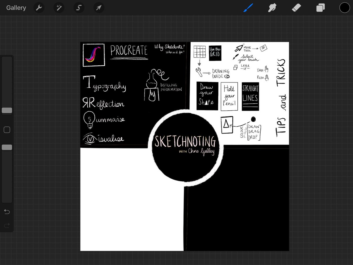Image resolution: width=353 pixels, height=265 pixels.
Task: Return to the Gallery
Action: 16,8
